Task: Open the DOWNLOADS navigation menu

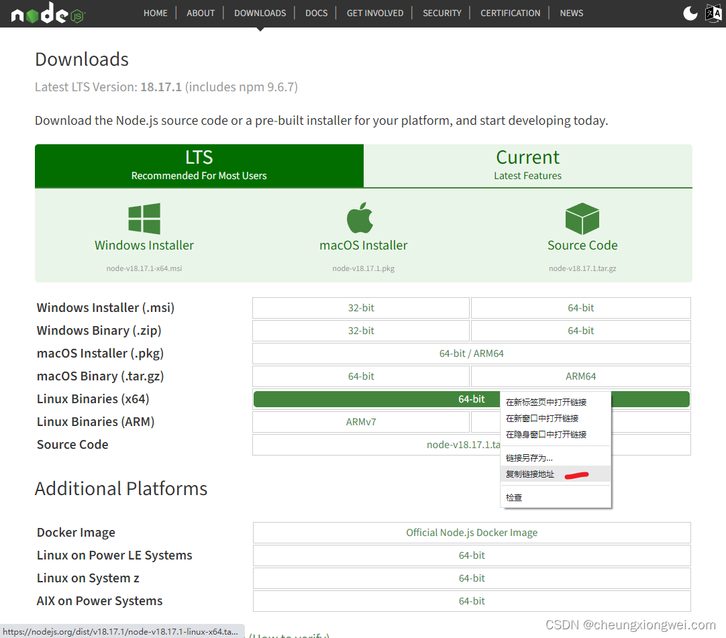Action: [x=260, y=13]
